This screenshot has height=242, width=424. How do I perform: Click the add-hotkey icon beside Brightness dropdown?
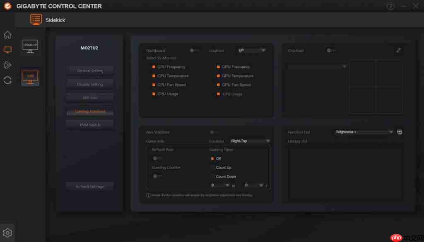point(400,132)
